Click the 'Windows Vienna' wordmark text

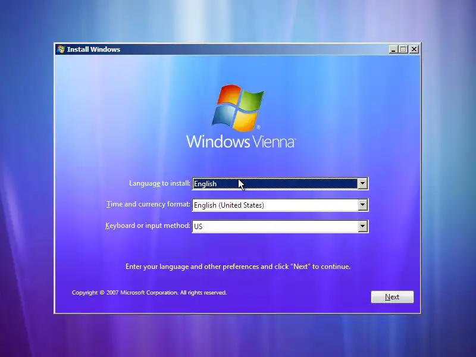click(241, 142)
